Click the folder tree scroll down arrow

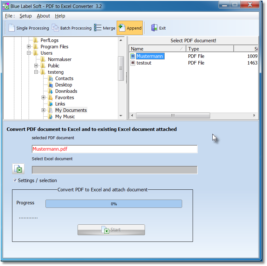pyautogui.click(x=121, y=116)
